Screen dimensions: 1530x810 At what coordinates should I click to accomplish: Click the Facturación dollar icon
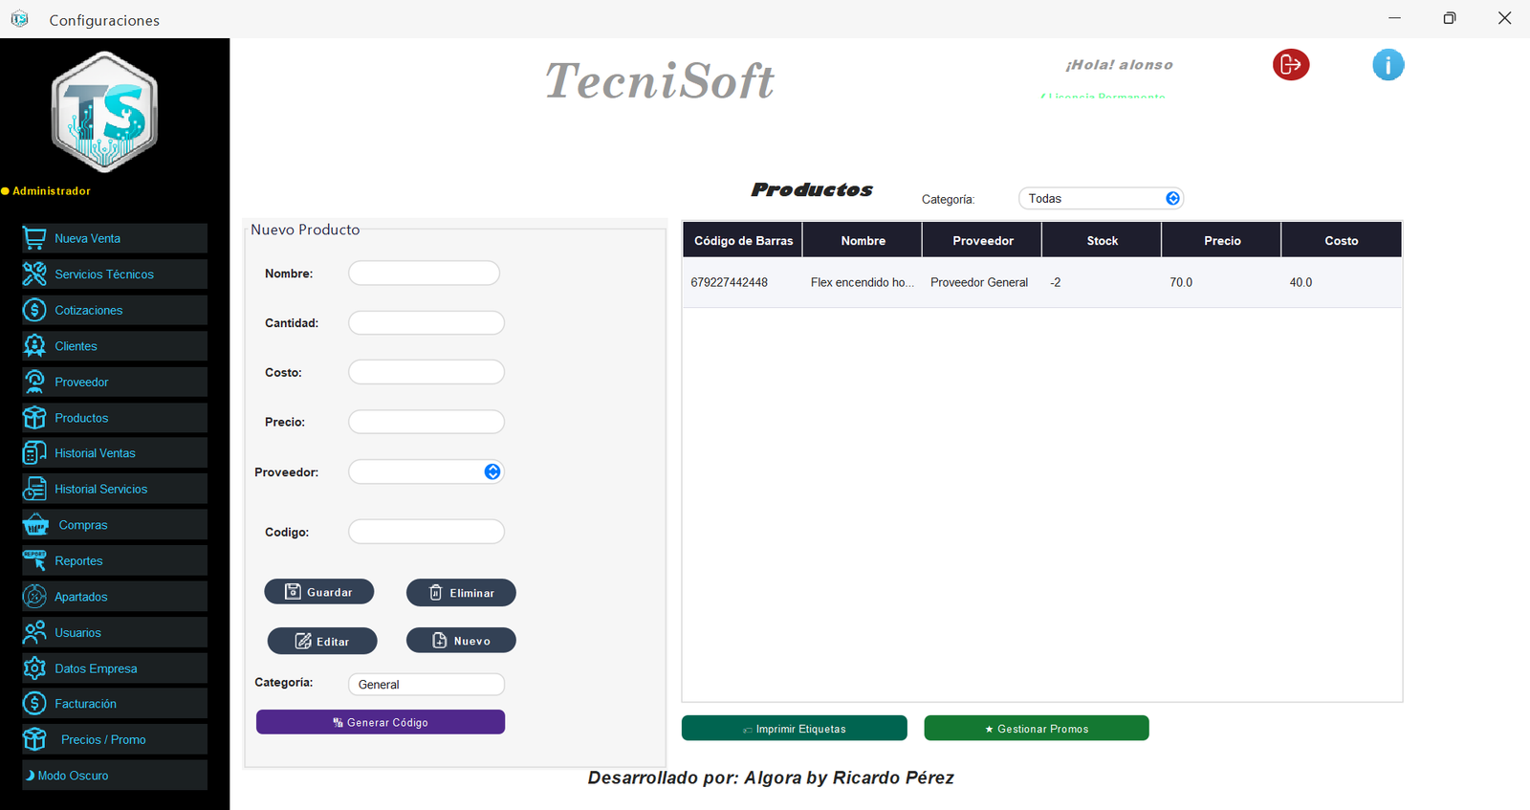(x=34, y=703)
